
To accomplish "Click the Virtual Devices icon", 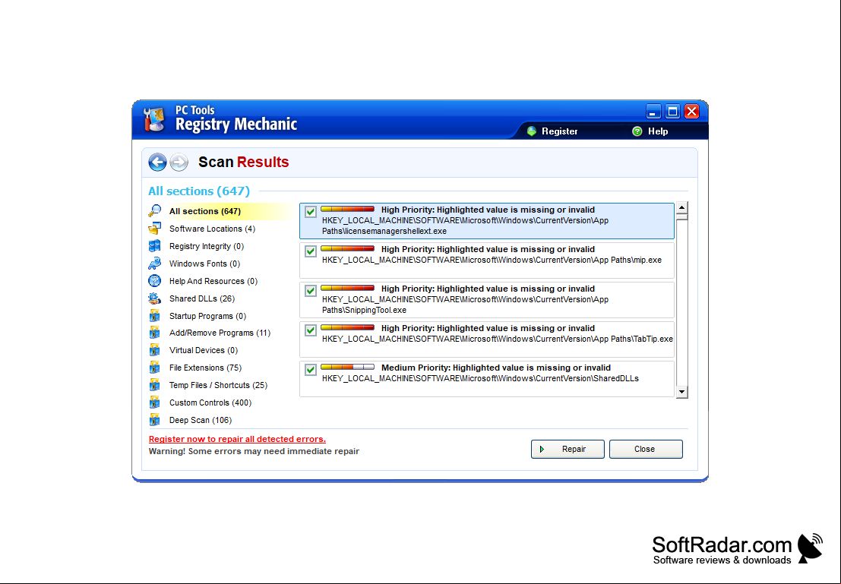I will [154, 350].
